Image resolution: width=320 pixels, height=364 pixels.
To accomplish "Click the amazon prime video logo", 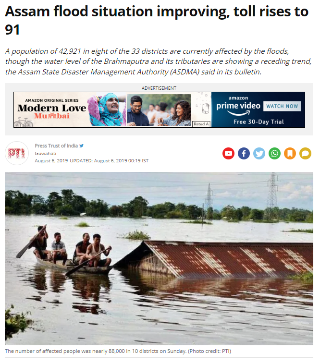I will (x=238, y=106).
